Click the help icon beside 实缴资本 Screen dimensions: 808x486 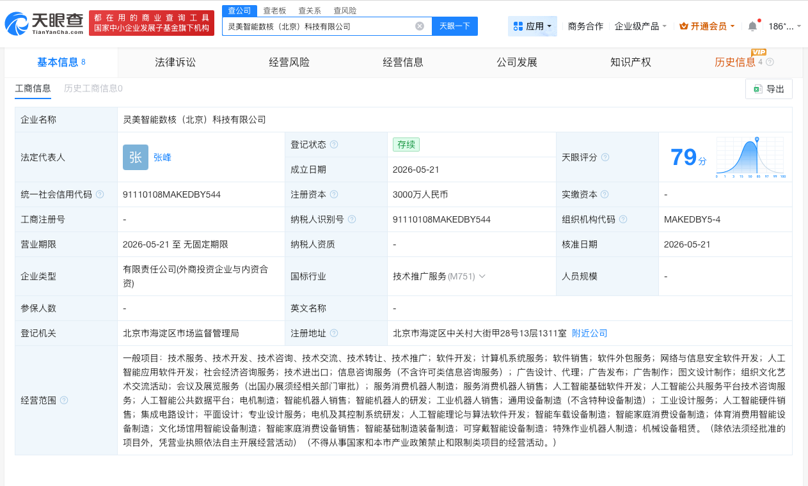605,194
